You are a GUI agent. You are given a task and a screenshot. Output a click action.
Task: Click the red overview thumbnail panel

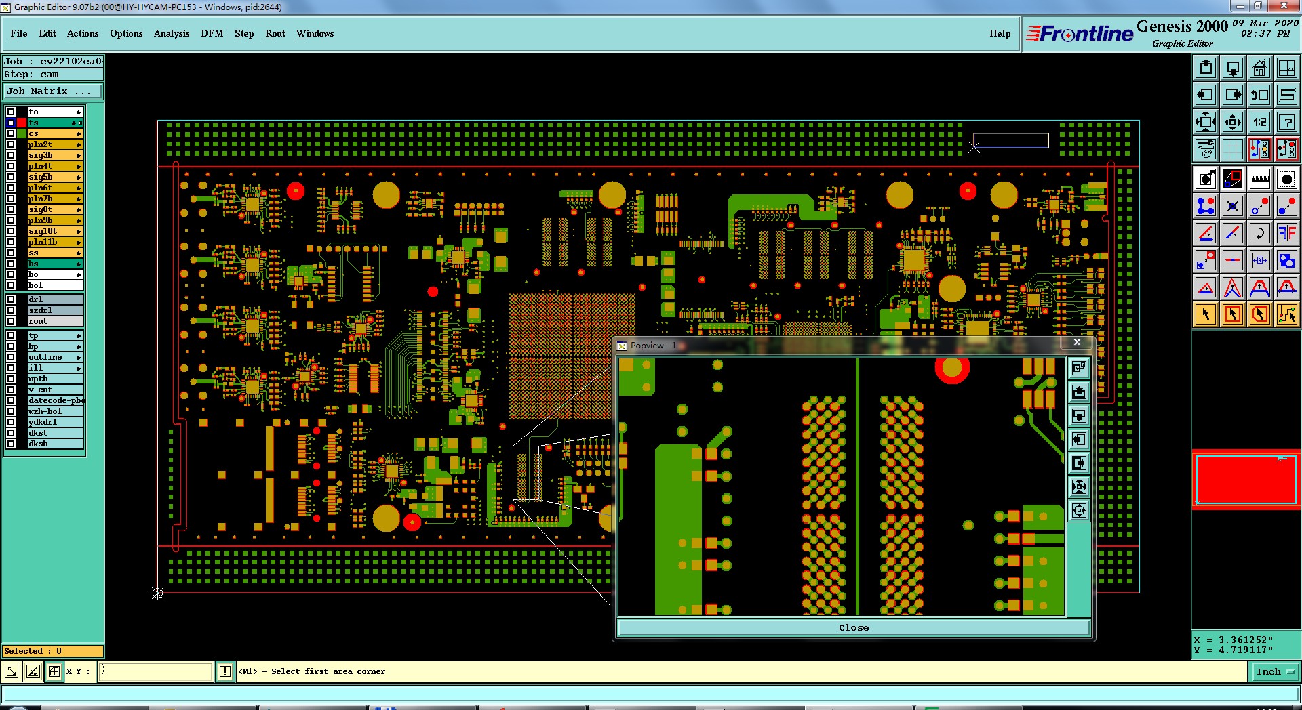coord(1246,480)
